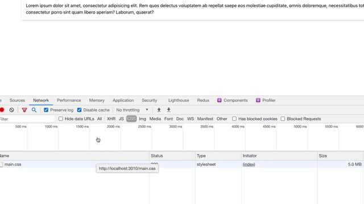Click the Profiler tab purple icon
Viewport: 364px width, 204px height.
click(x=258, y=100)
